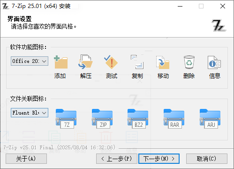Open the Office 20 icon style dropdown
Image resolution: width=234 pixels, height=169 pixels.
30,61
